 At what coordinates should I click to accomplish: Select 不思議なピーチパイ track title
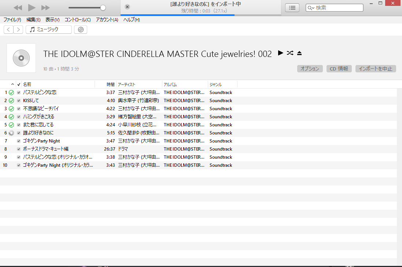(41, 109)
